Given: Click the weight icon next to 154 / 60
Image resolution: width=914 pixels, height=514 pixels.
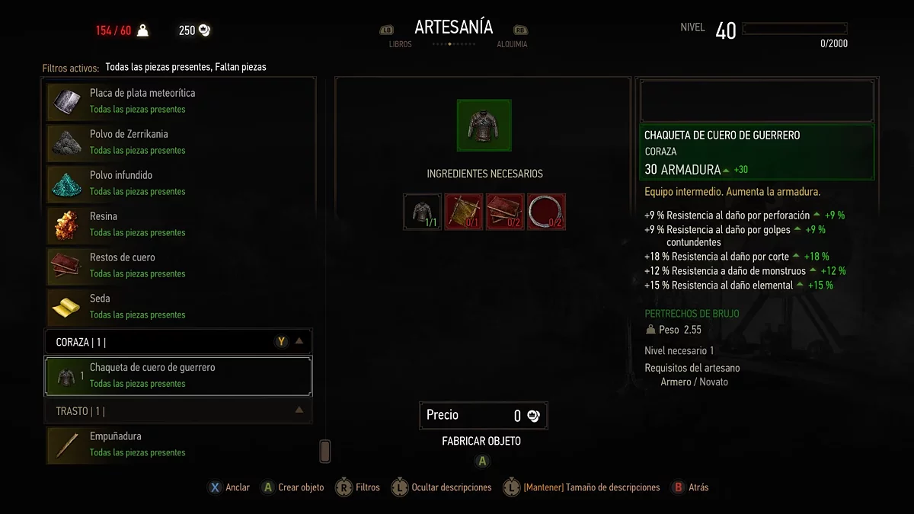Looking at the screenshot, I should (142, 30).
